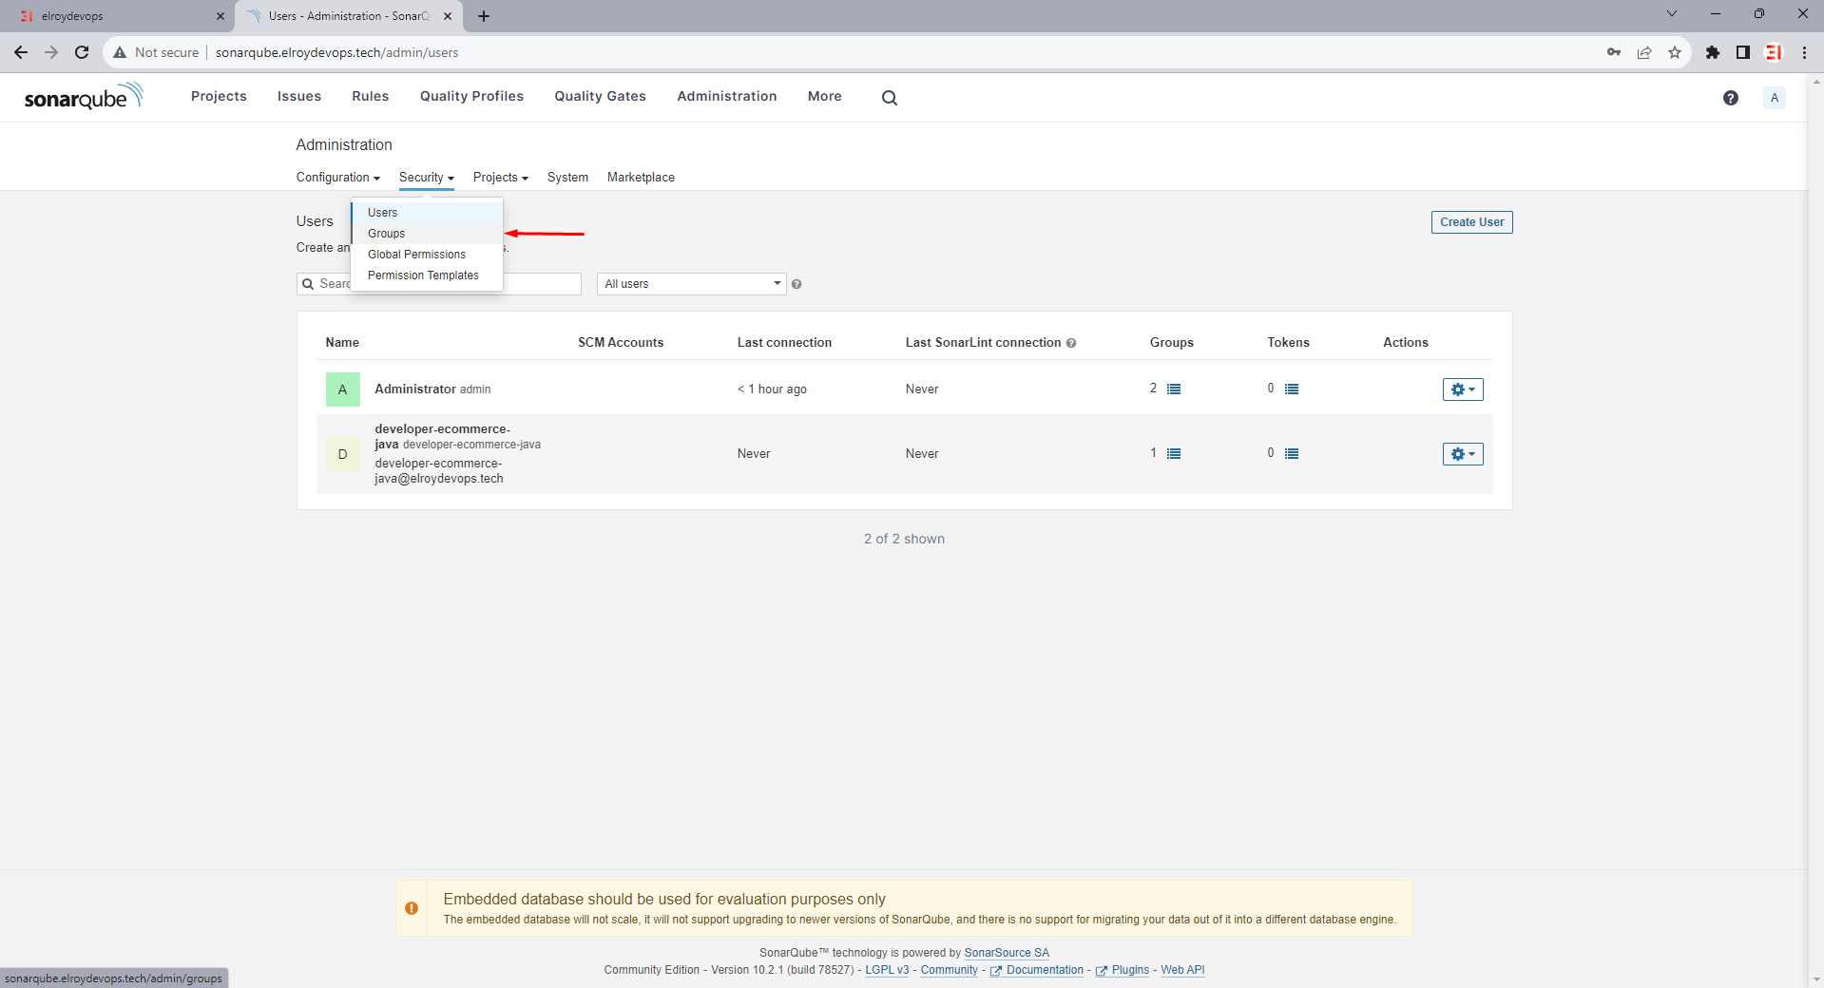This screenshot has height=988, width=1824.
Task: View Administrator's groups list icon
Action: 1174,389
